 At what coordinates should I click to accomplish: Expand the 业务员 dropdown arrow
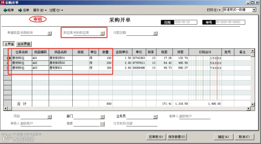(x=155, y=117)
